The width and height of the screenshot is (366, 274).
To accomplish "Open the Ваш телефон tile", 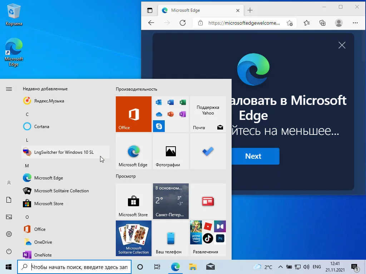I will point(170,238).
